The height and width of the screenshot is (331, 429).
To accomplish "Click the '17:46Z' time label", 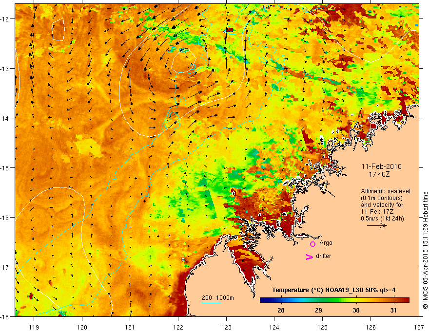I will pos(379,174).
